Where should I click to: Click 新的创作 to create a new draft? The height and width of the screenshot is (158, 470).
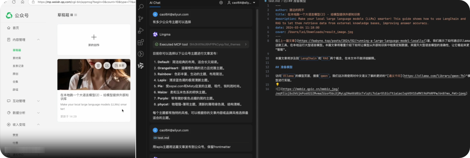[x=93, y=40]
